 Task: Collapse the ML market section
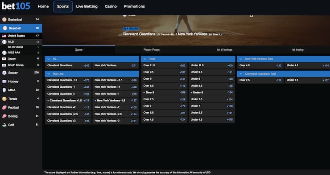(x=49, y=59)
